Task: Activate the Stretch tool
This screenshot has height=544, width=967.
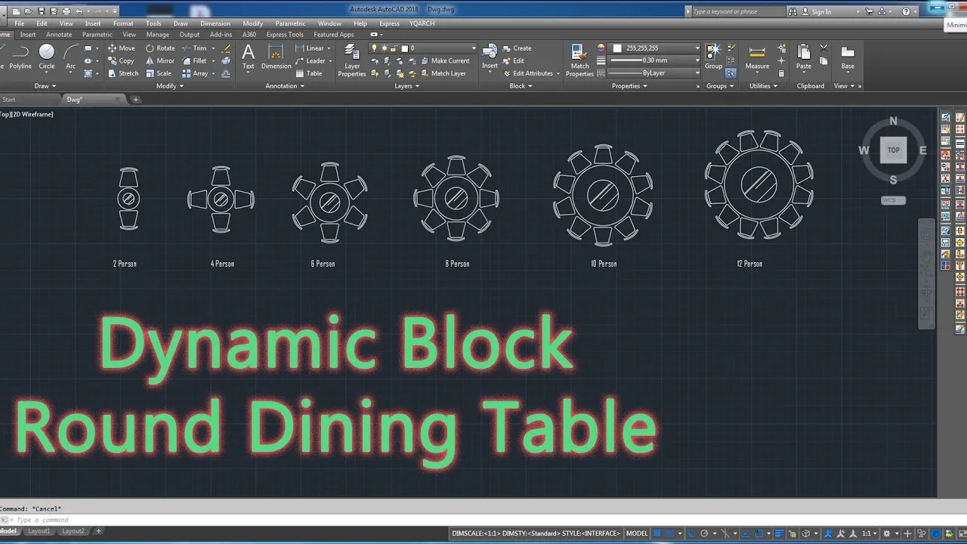Action: [x=123, y=73]
